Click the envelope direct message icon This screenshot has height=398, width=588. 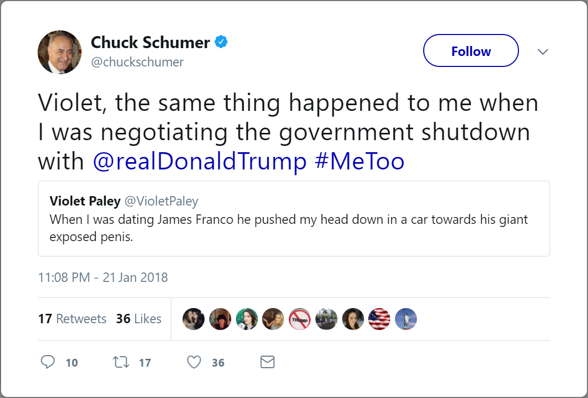pyautogui.click(x=267, y=362)
